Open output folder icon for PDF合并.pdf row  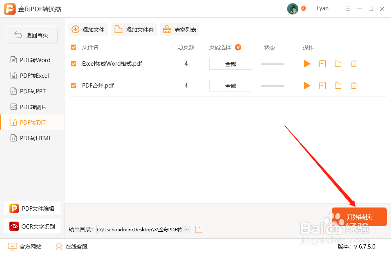pos(338,86)
